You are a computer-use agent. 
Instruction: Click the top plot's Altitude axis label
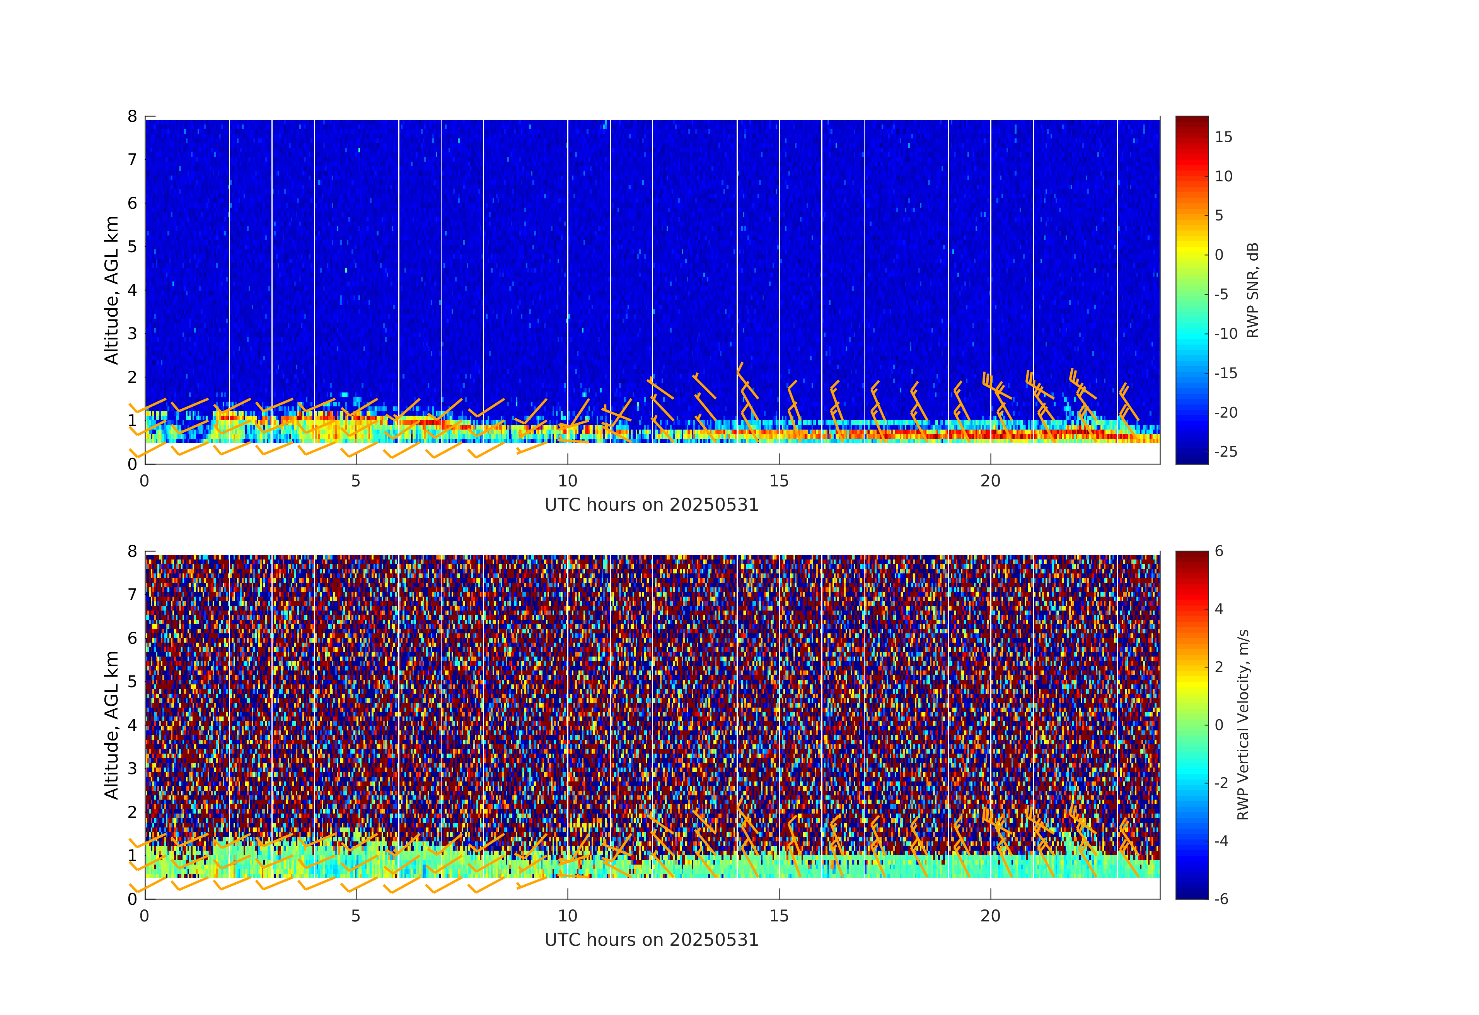[111, 290]
